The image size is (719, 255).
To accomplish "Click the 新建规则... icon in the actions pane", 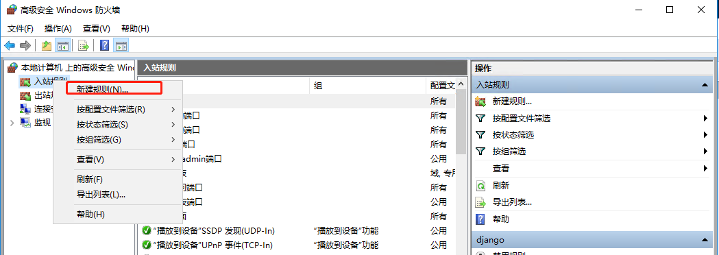I will tap(480, 101).
